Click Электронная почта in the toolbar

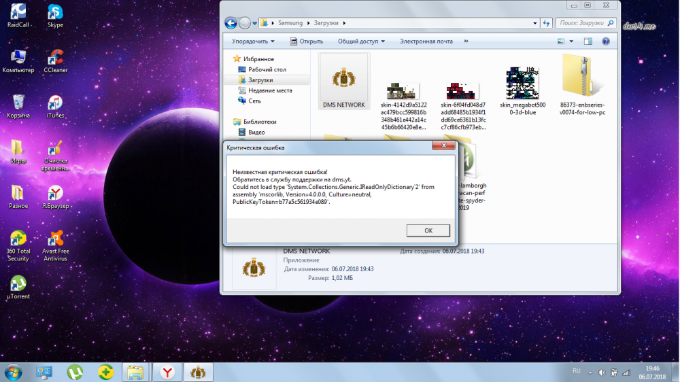426,41
